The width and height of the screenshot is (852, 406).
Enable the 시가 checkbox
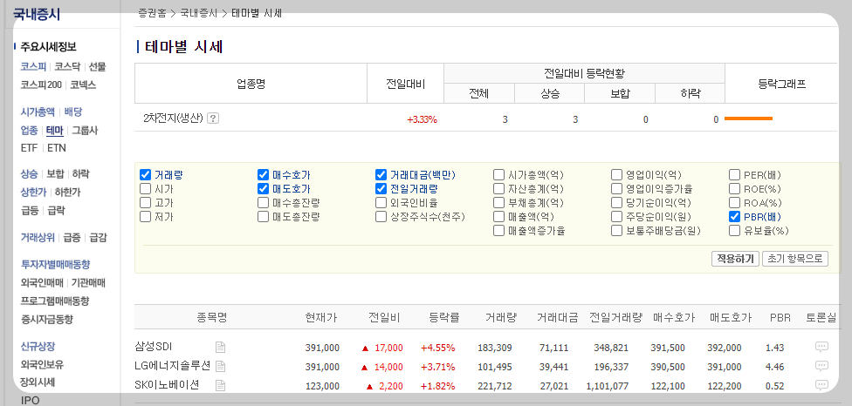[145, 189]
